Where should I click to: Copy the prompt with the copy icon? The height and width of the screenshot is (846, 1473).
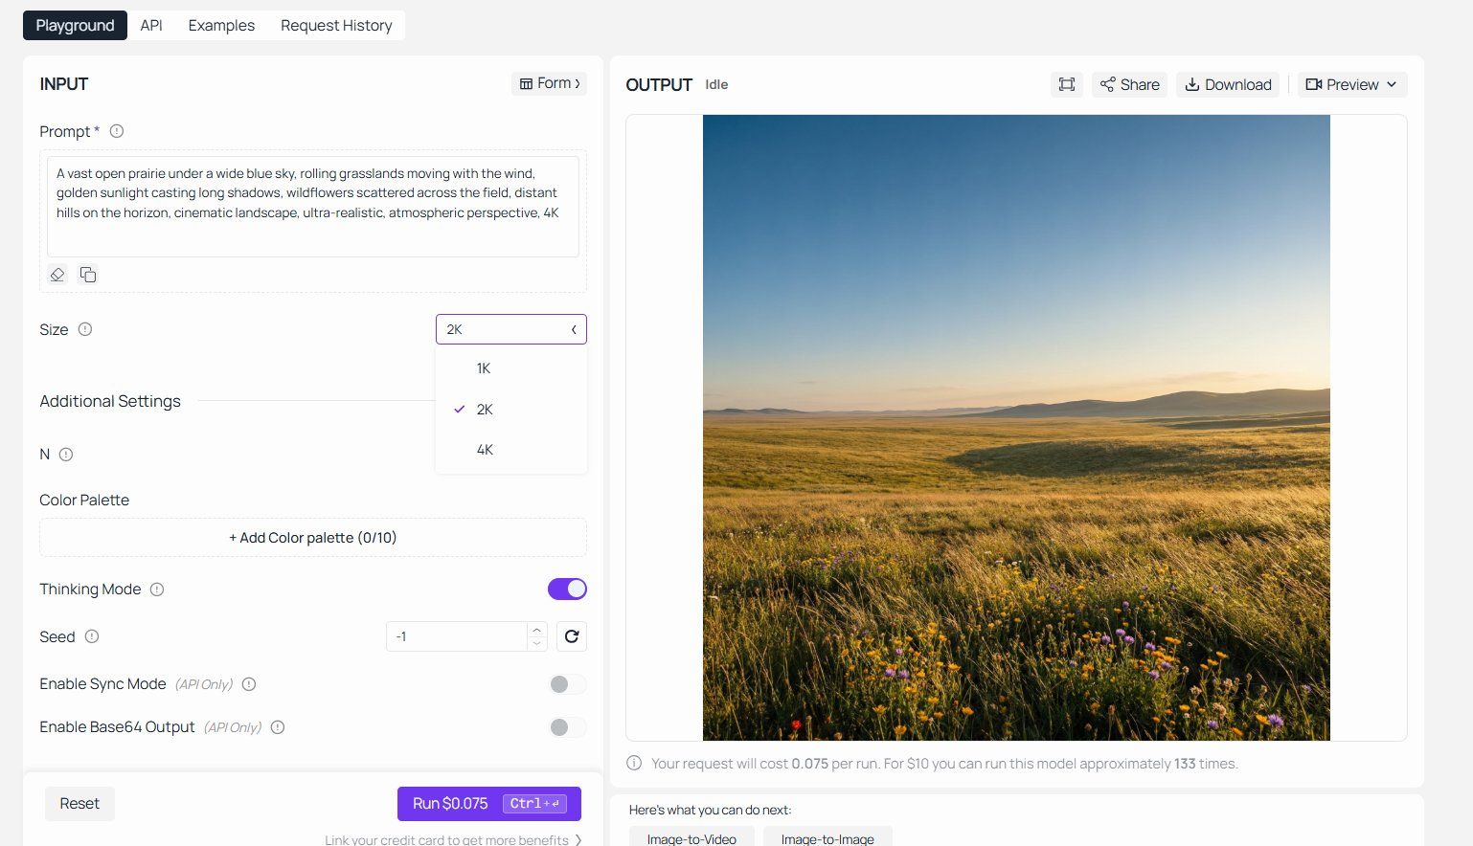tap(88, 275)
